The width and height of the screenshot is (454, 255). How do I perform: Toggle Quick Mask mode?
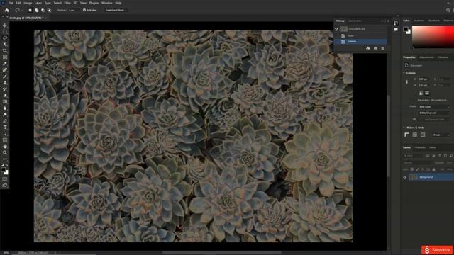click(5, 179)
